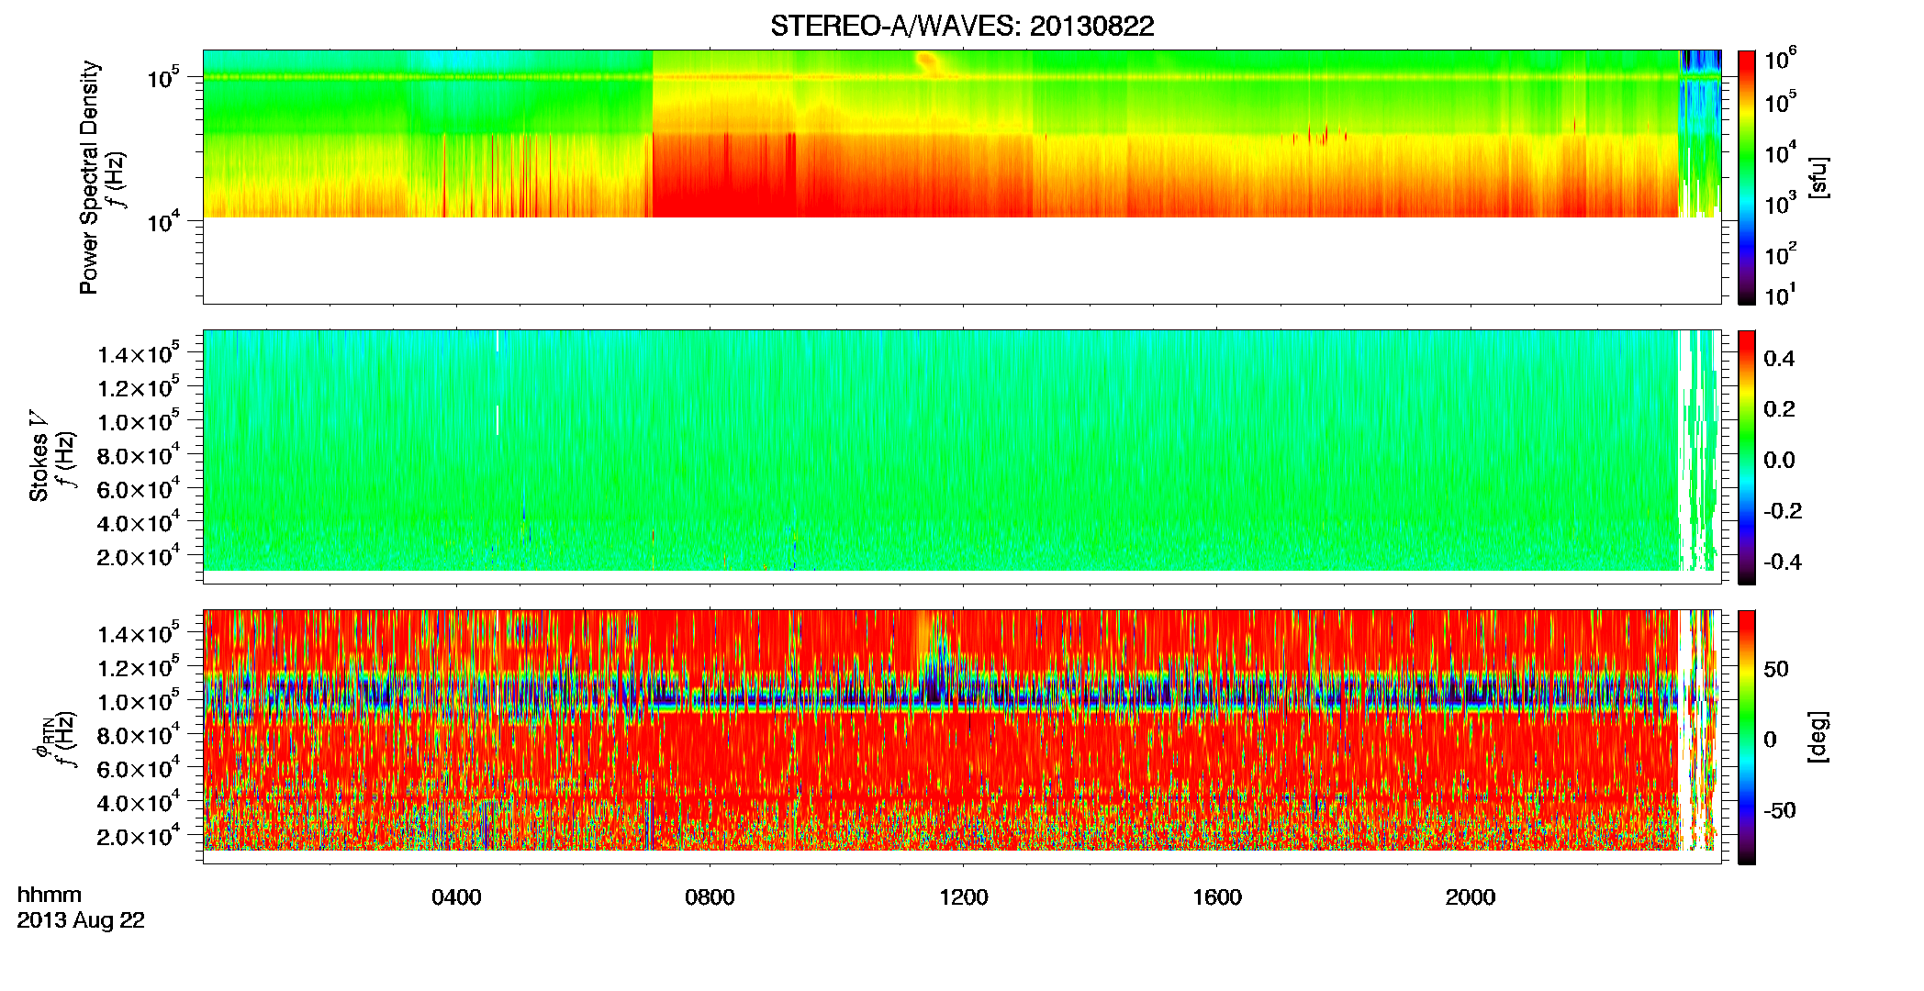Click the 2000 time tick label
1924x991 pixels.
pyautogui.click(x=1471, y=897)
